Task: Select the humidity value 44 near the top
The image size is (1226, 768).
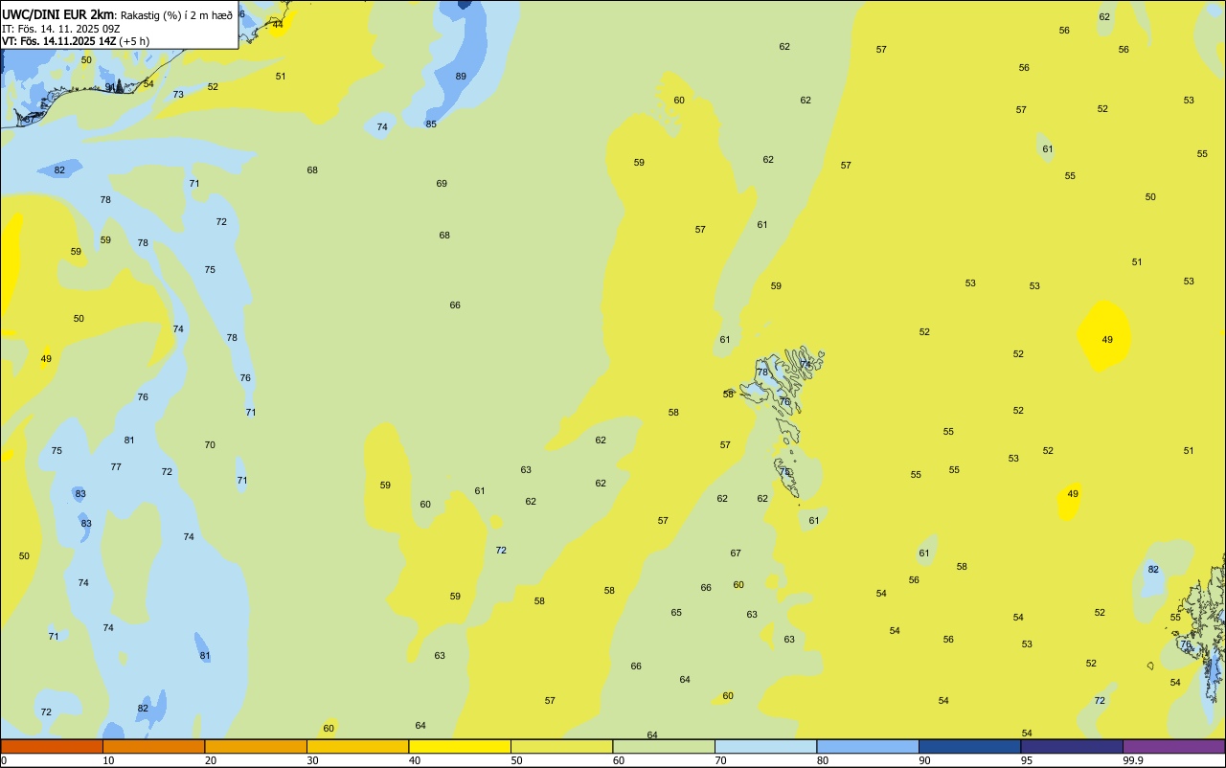Action: pos(278,25)
